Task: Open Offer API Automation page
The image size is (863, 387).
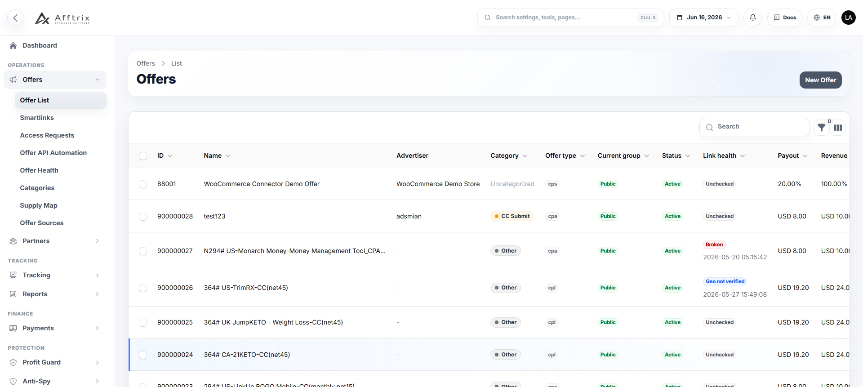Action: tap(53, 153)
